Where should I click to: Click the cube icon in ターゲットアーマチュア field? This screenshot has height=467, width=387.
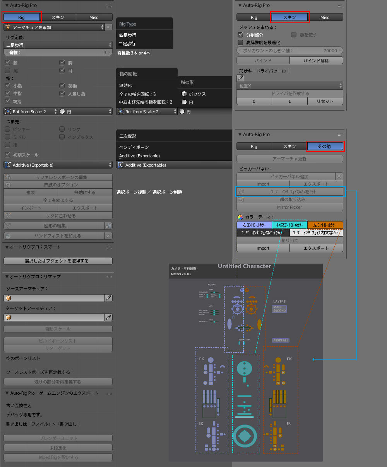[8, 317]
